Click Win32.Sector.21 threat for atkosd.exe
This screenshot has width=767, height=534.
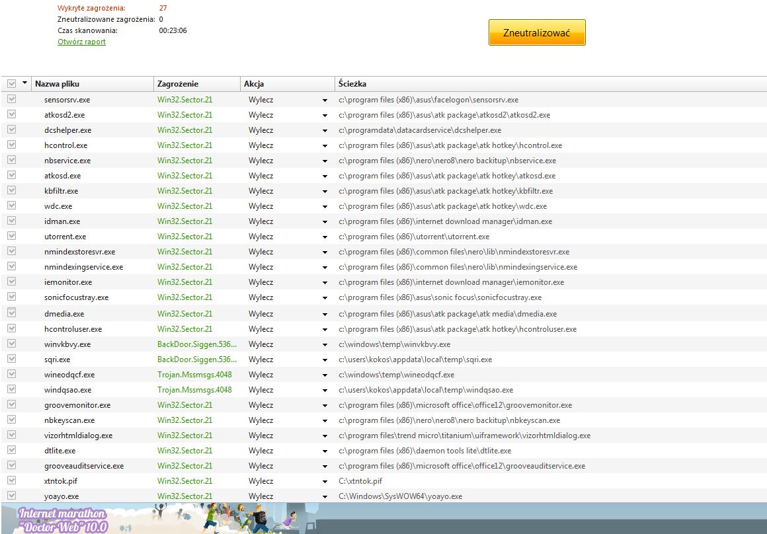[185, 176]
